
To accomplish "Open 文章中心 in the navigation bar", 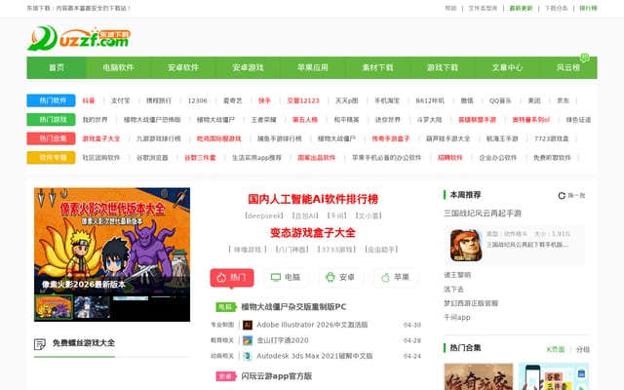I will point(507,67).
